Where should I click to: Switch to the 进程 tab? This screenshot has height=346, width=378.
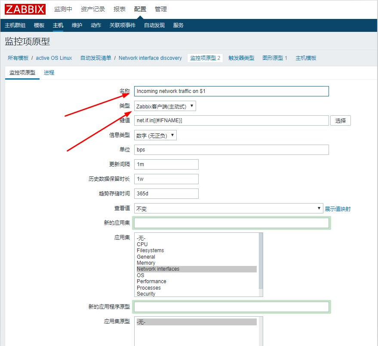[49, 73]
